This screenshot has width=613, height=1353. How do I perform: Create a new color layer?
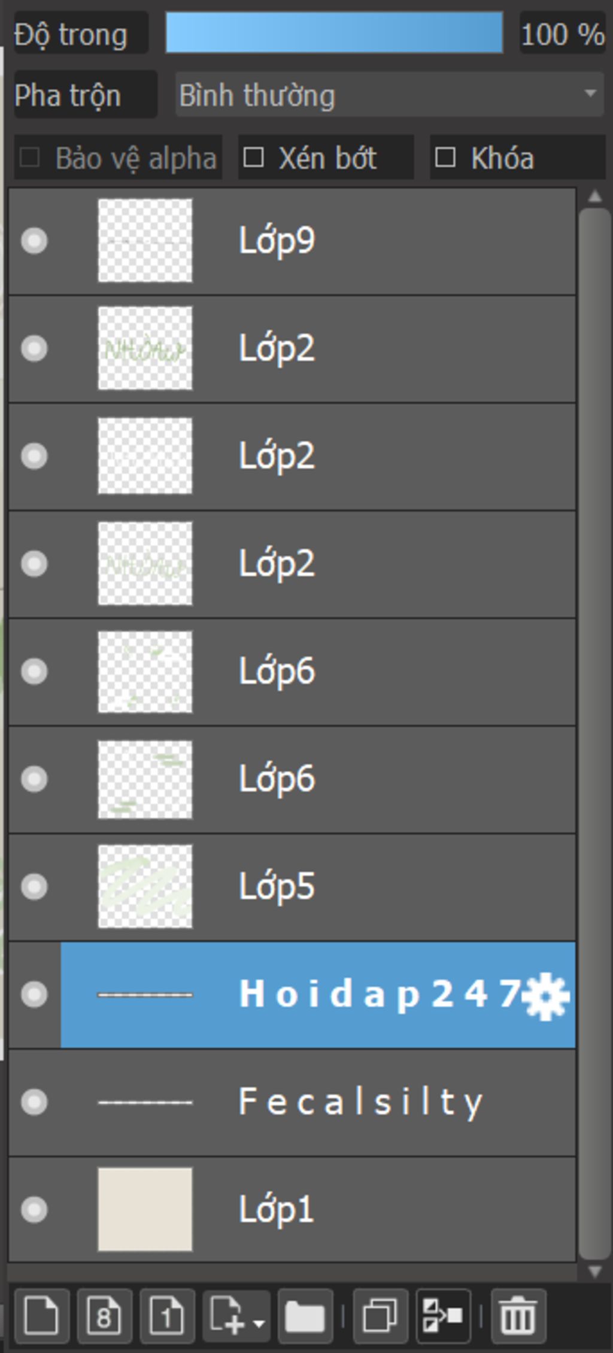[x=41, y=1316]
